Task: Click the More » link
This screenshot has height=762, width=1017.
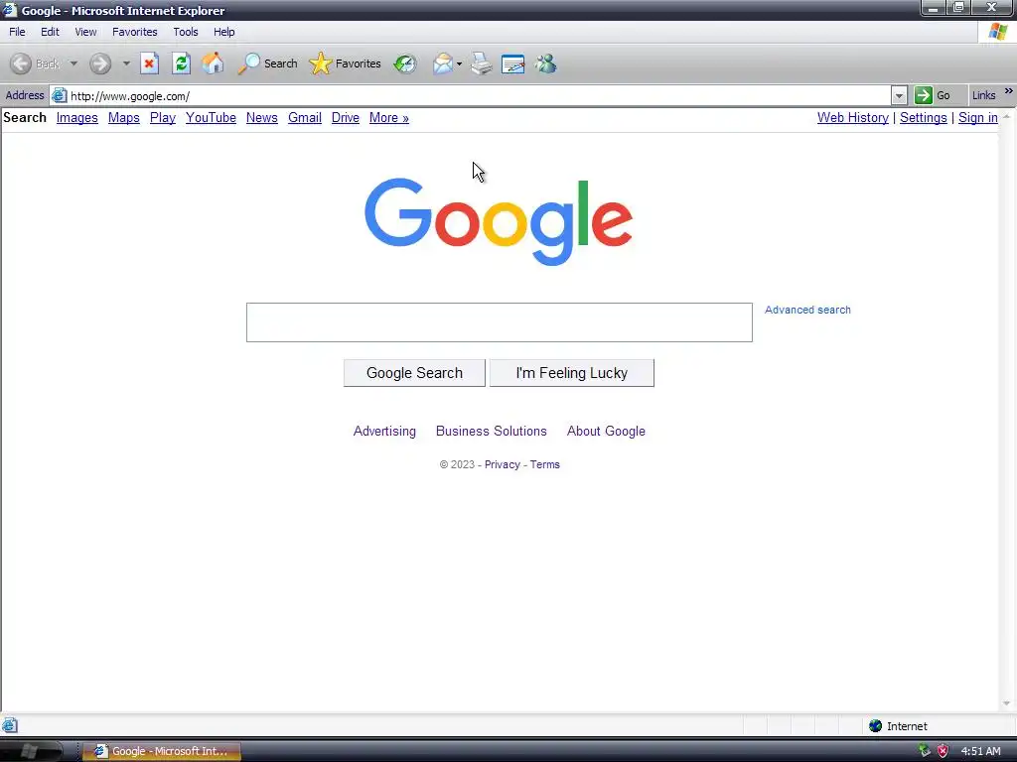Action: pos(389,118)
